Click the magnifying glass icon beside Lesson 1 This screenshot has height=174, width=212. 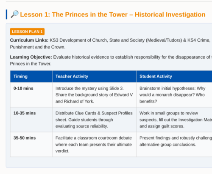pos(15,14)
